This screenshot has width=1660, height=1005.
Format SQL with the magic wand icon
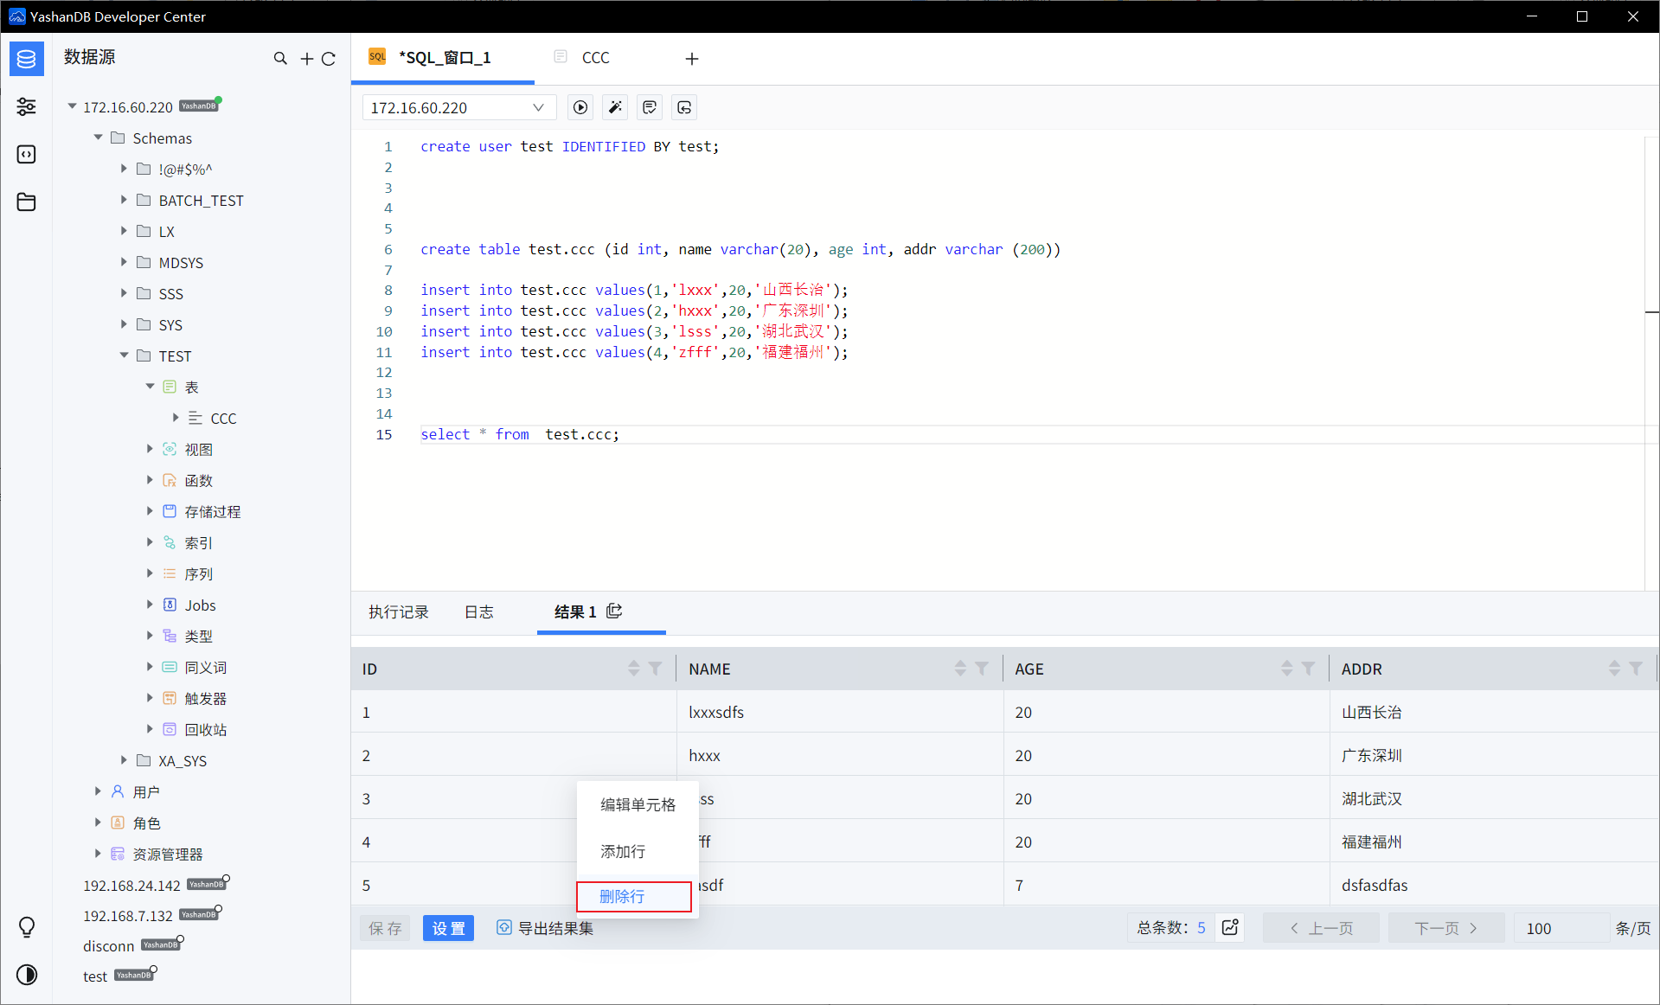coord(615,107)
